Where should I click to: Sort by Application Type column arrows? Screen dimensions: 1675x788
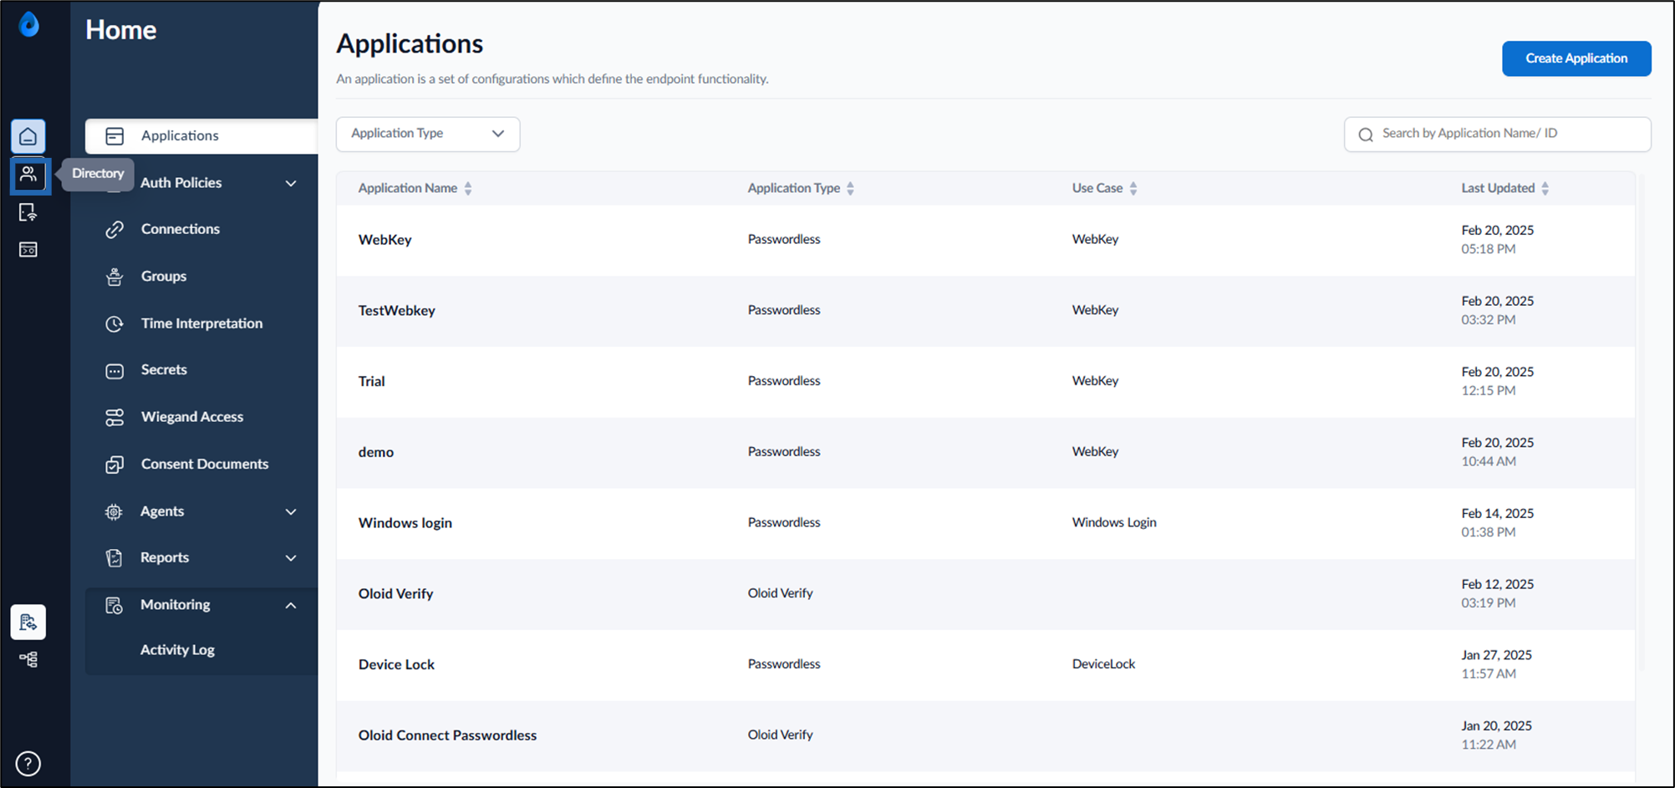pyautogui.click(x=850, y=189)
